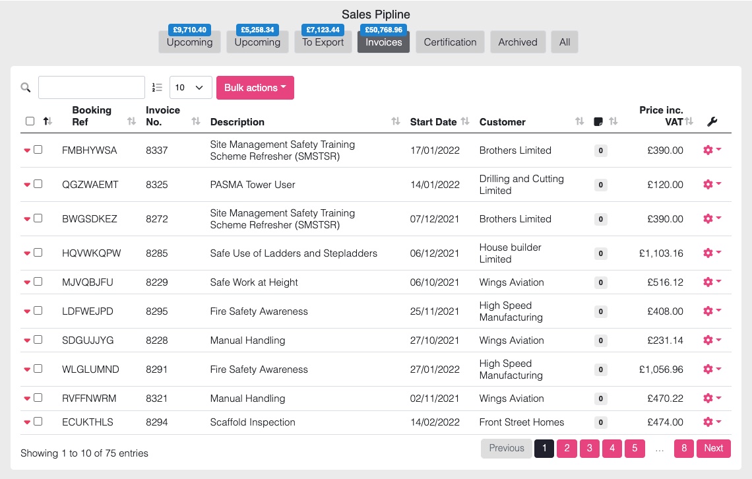Open the Bulk actions dropdown
This screenshot has width=752, height=479.
click(x=255, y=88)
